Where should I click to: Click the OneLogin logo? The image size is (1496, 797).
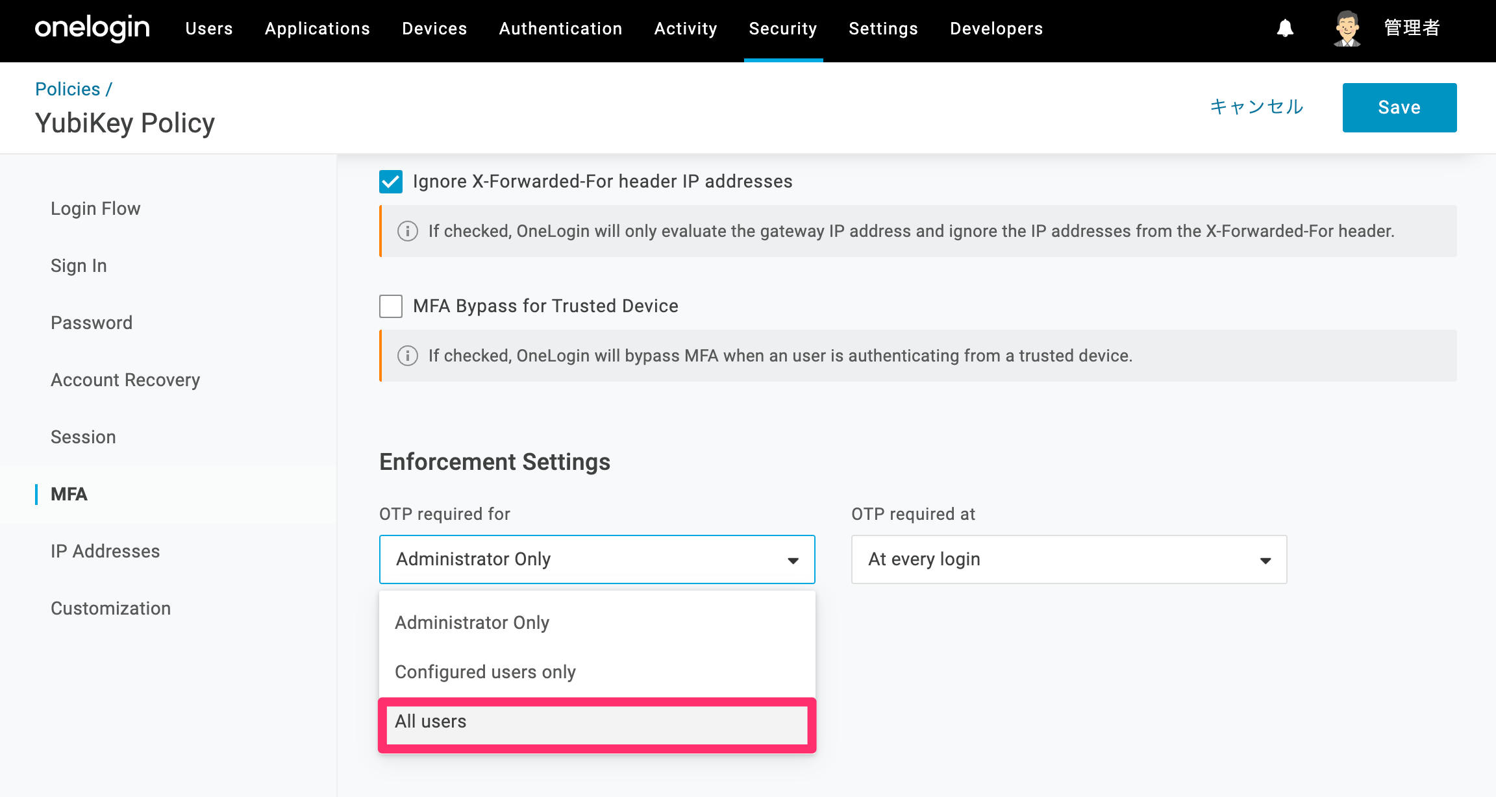[x=92, y=29]
